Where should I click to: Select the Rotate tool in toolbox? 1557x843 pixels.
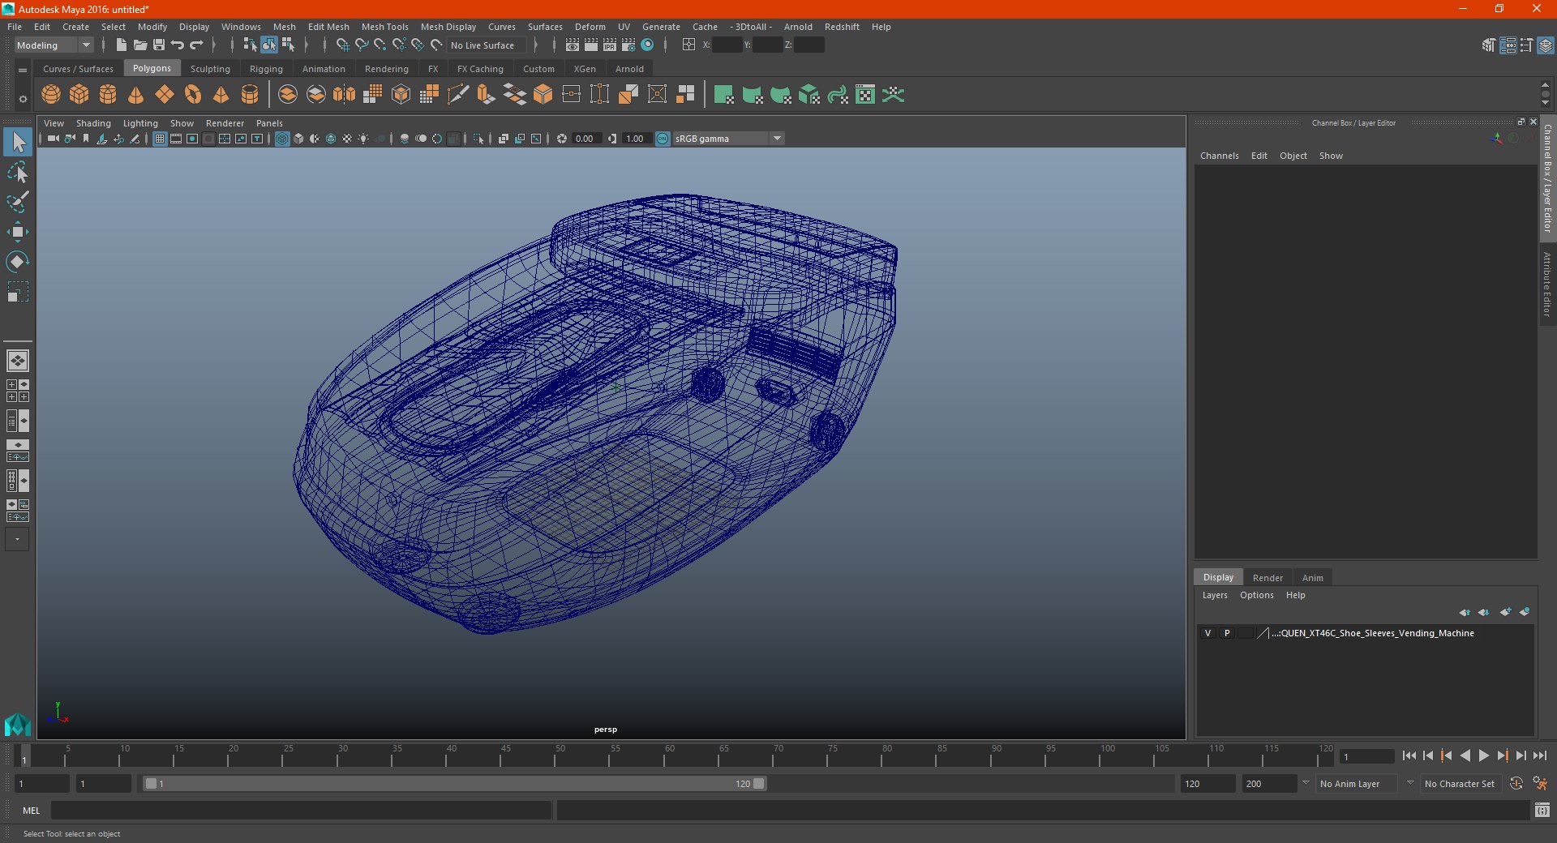click(18, 262)
